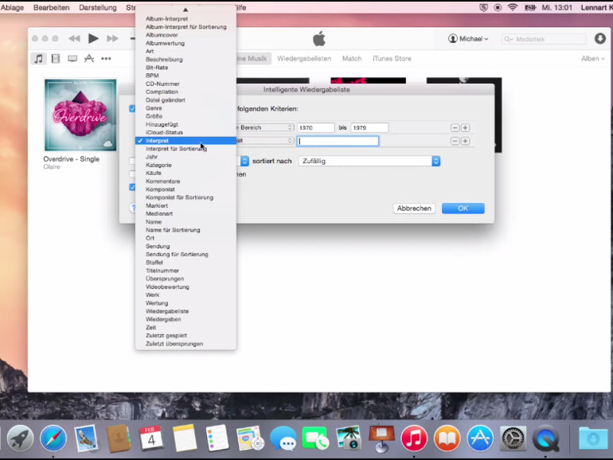Remove the Interpret rule with minus

point(455,141)
